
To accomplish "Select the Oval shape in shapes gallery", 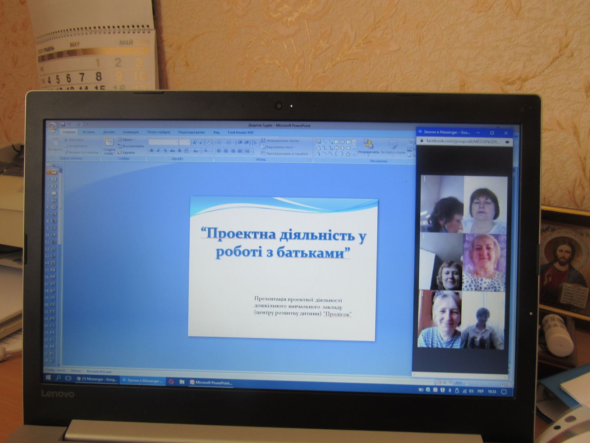I will coord(343,142).
